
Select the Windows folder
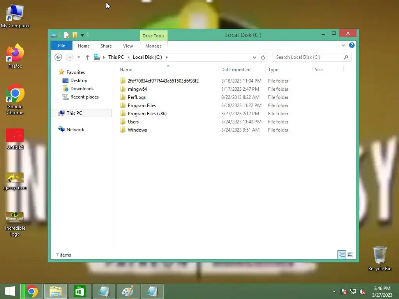click(133, 130)
